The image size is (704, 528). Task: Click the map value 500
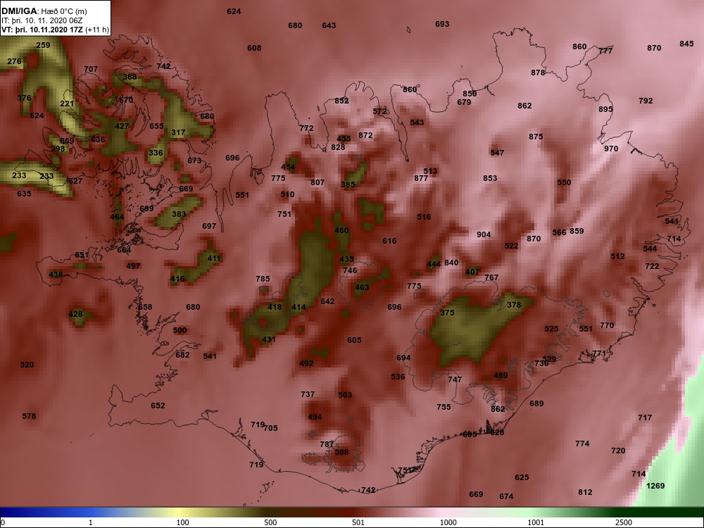(180, 330)
